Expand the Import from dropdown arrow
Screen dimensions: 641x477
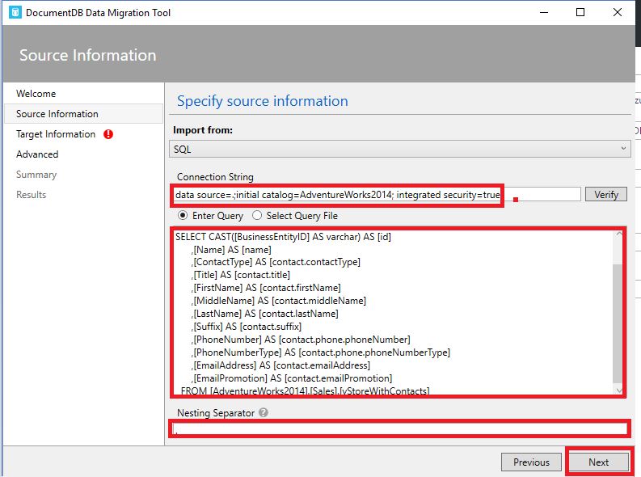623,149
